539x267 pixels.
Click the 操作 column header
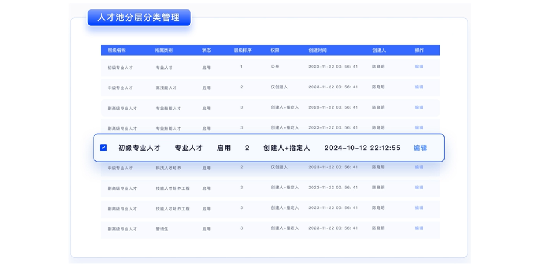tap(419, 51)
